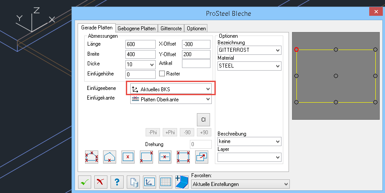
Task: Click the copy plate properties icon
Action: [x=202, y=157]
